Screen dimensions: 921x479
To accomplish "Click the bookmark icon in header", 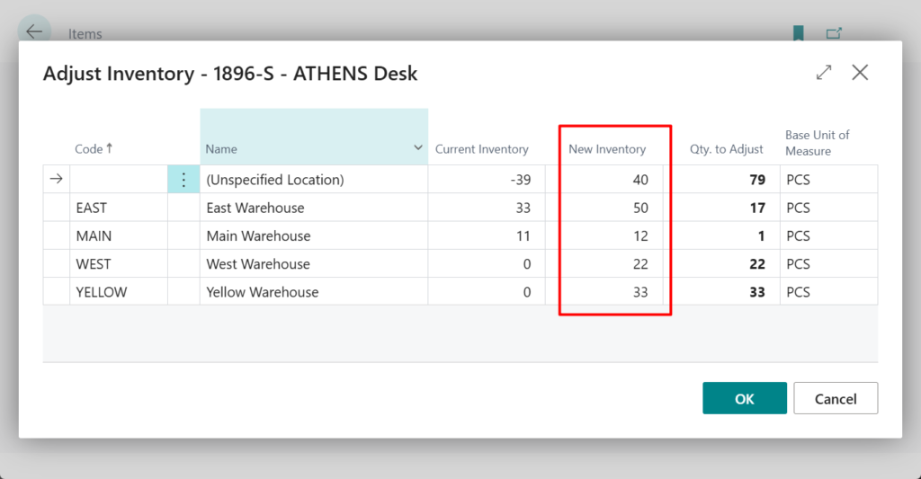I will (x=798, y=33).
